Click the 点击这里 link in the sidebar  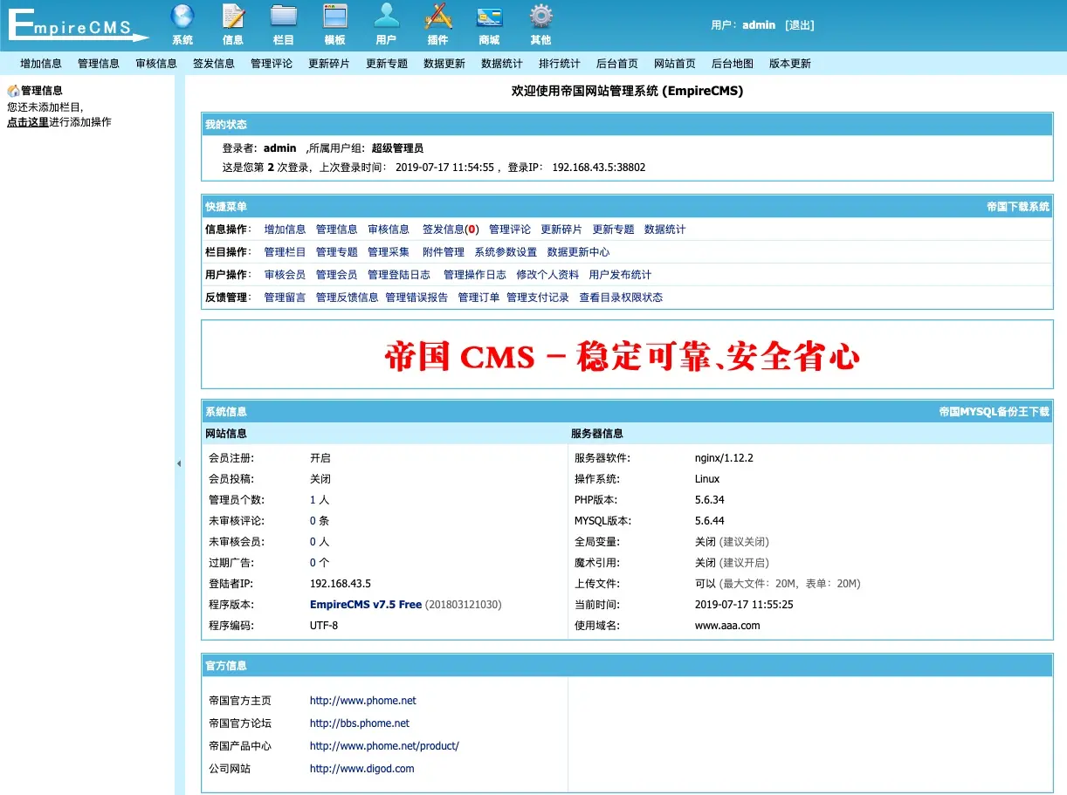click(x=28, y=122)
